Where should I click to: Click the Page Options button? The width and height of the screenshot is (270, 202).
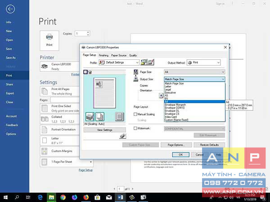(x=176, y=145)
